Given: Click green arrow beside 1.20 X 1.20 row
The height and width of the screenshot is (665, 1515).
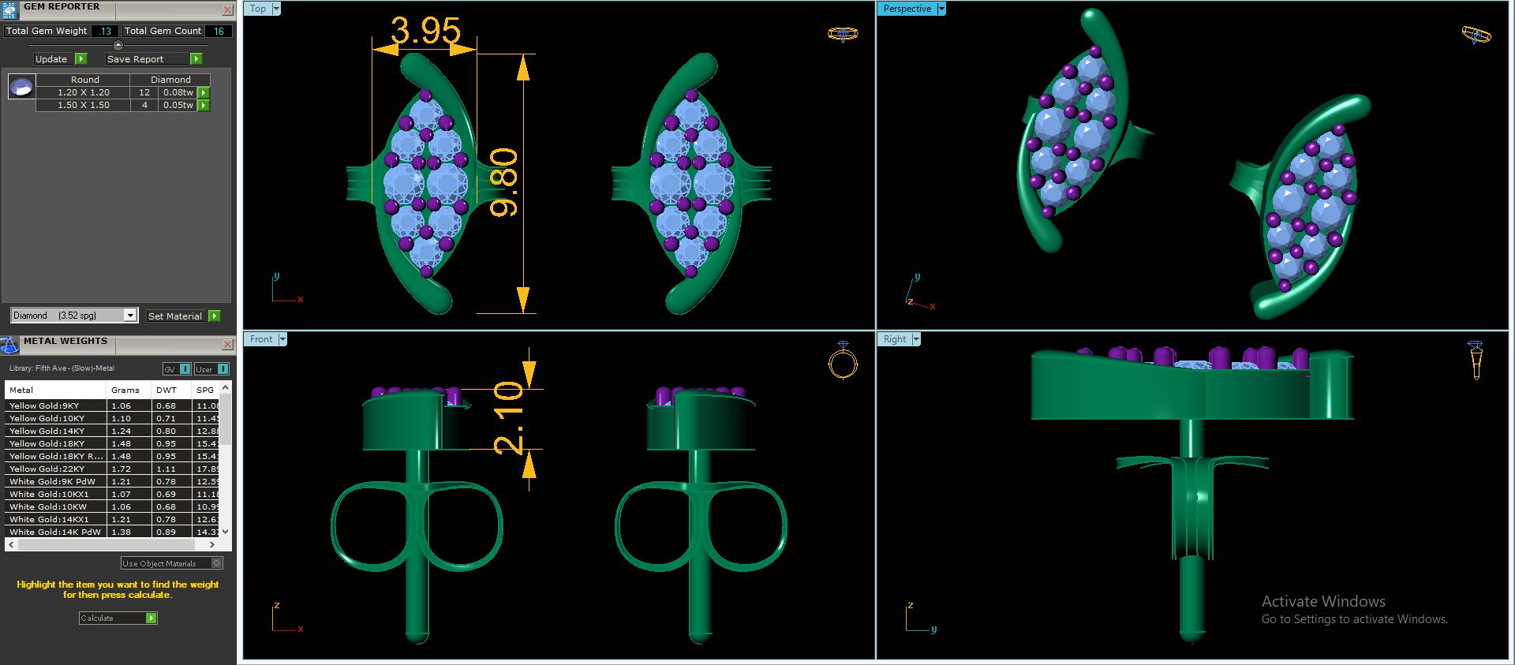Looking at the screenshot, I should click(204, 92).
